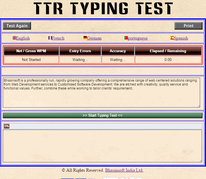Switch to German typing test

tap(94, 38)
